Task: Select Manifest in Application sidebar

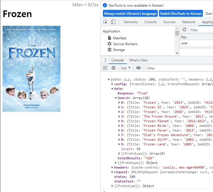Action: point(120,38)
